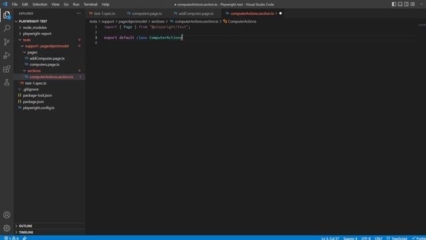Collapse the tests folder
426x240 pixels.
click(27, 40)
